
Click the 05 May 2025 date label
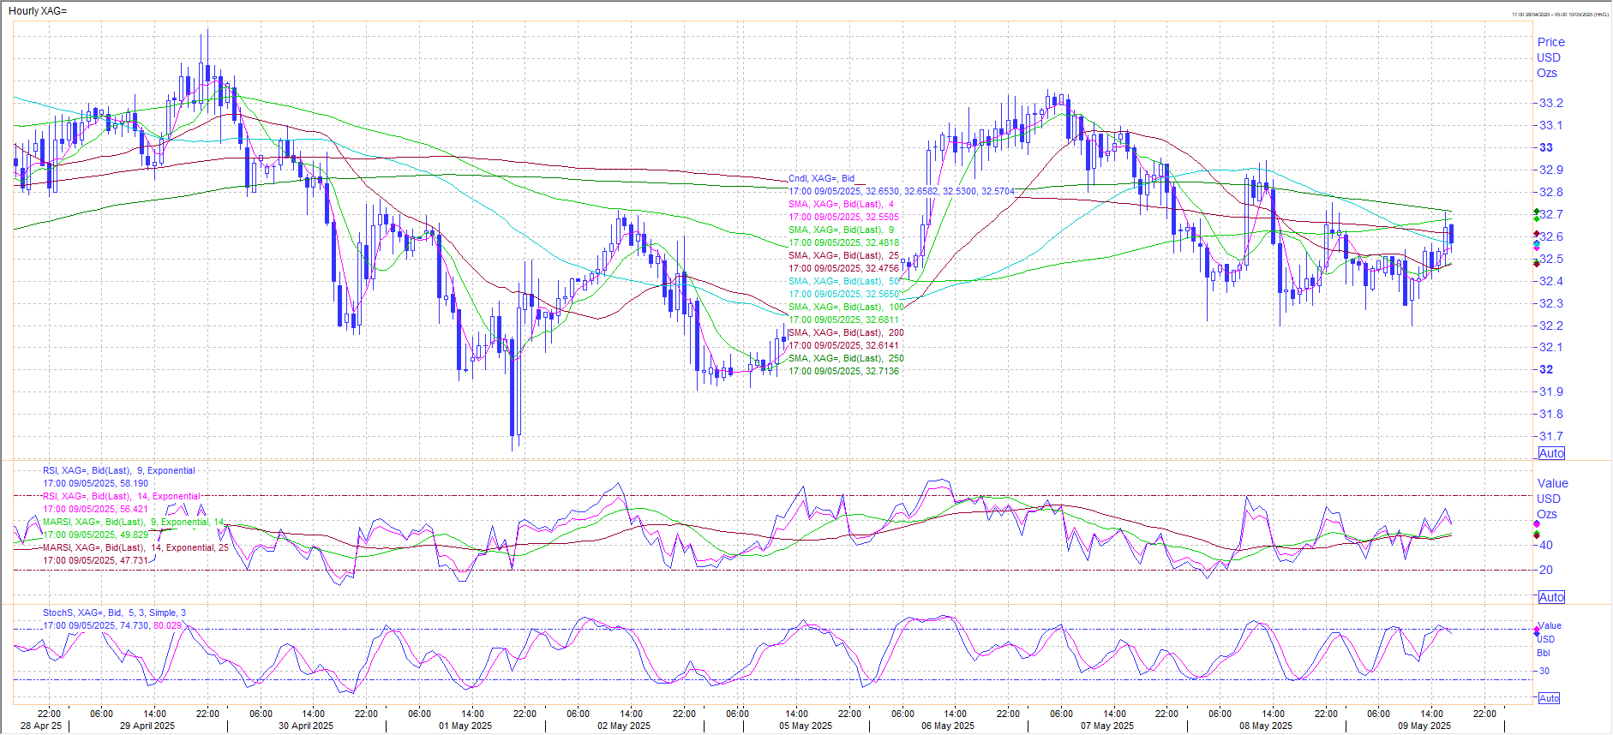pos(806,726)
